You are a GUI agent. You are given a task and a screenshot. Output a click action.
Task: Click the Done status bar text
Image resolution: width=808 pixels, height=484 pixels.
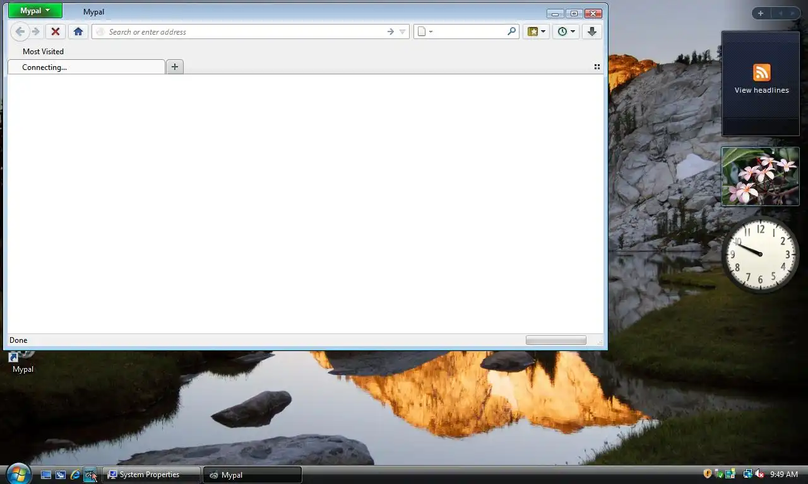point(18,340)
